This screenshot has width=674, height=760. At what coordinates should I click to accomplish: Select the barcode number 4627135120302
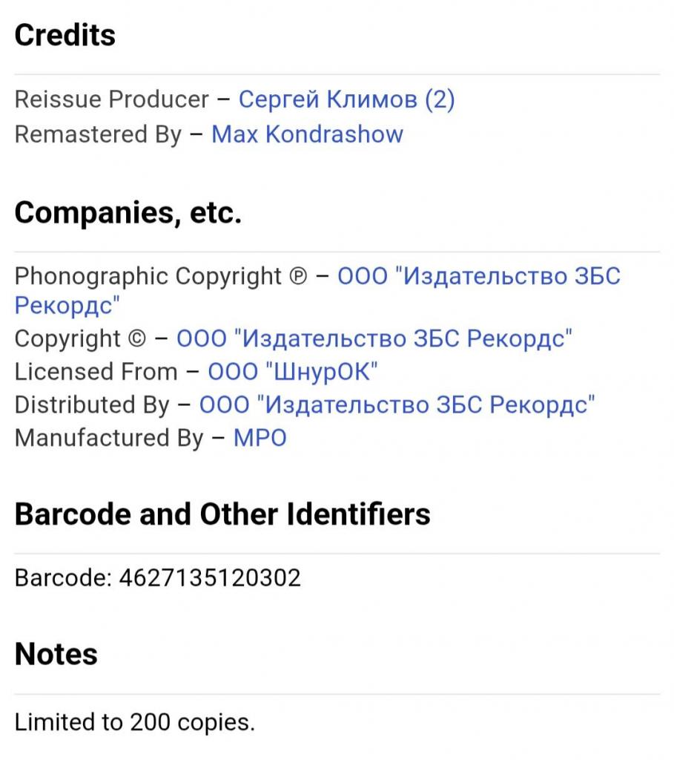click(210, 577)
